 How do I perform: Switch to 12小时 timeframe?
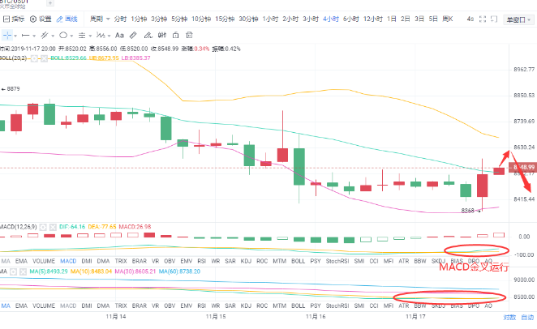point(372,19)
